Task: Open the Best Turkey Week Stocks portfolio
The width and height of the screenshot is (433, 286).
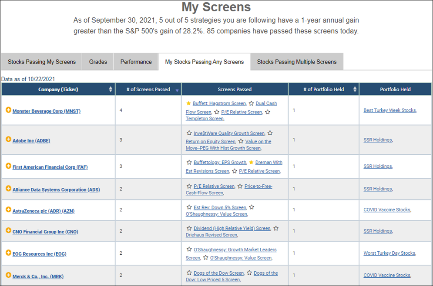Action: (x=389, y=110)
